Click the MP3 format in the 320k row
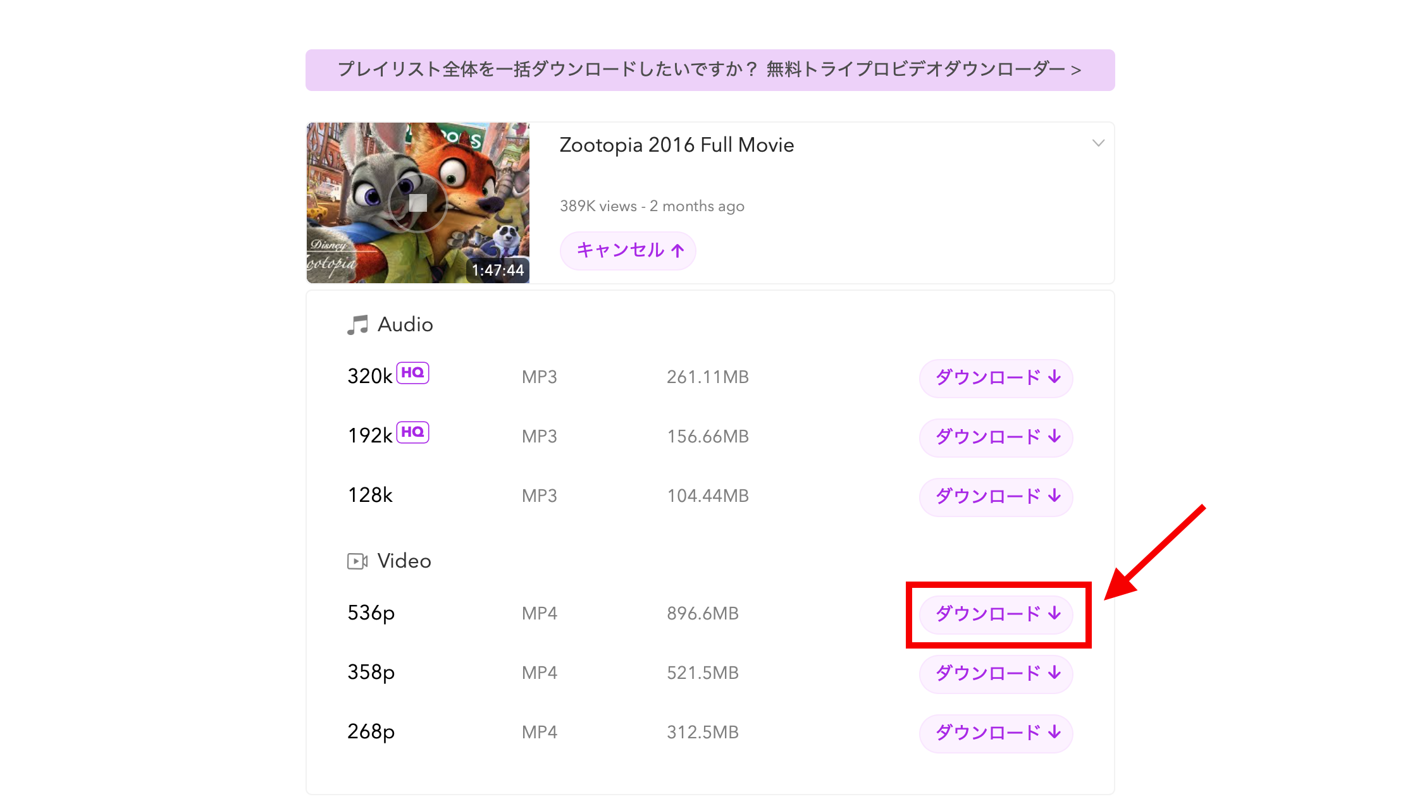This screenshot has width=1422, height=799. (540, 377)
